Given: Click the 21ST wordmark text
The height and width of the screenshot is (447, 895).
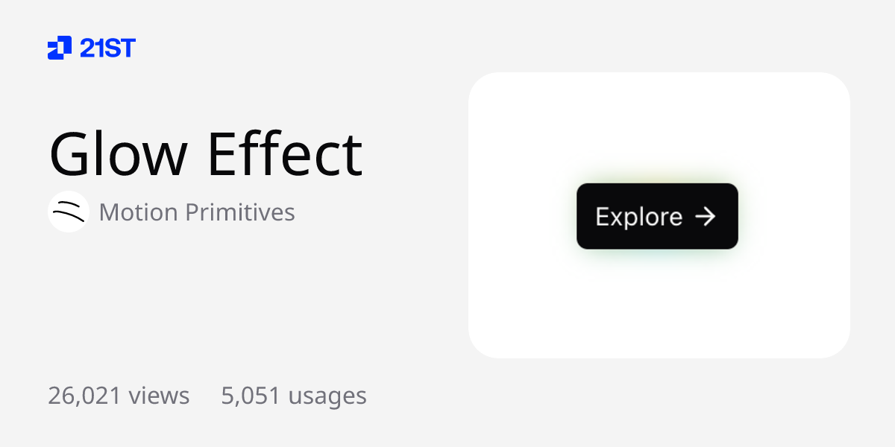Looking at the screenshot, I should pos(107,48).
